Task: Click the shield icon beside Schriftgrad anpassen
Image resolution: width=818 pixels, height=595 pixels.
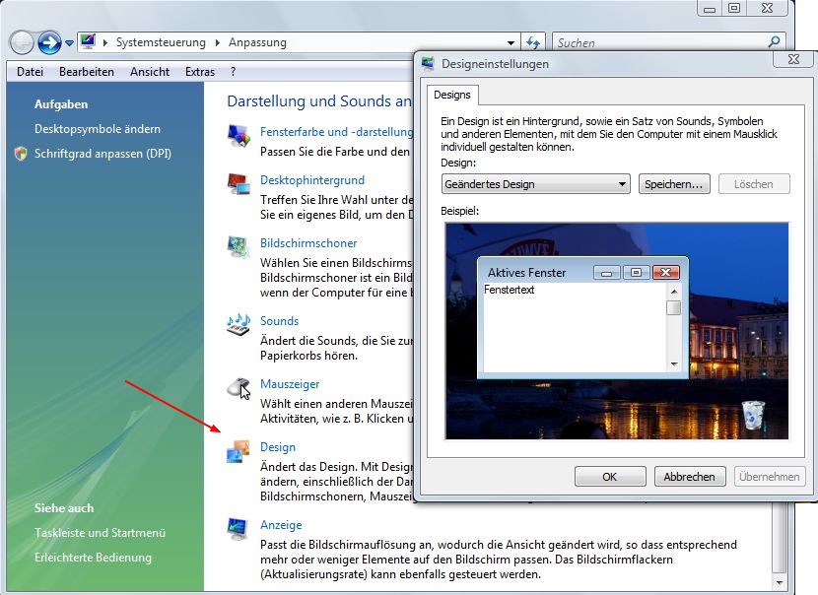Action: (x=21, y=154)
